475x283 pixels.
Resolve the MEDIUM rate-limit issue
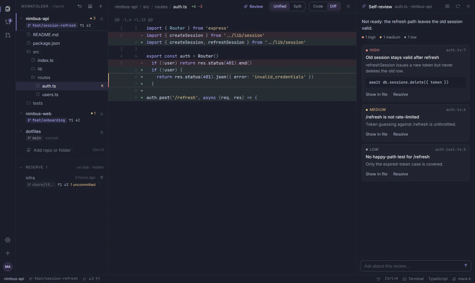tap(400, 134)
